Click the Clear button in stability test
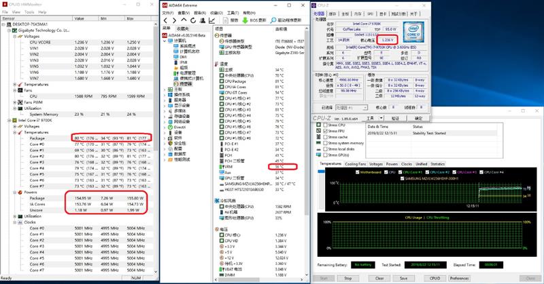The image size is (544, 284). coord(379,278)
